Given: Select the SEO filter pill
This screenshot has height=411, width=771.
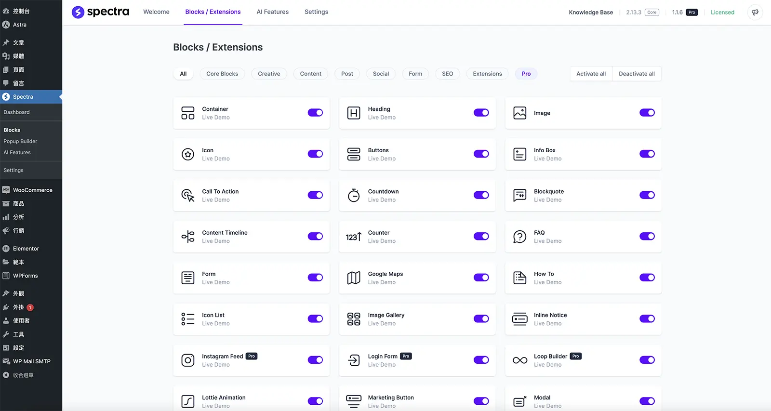Looking at the screenshot, I should pos(447,74).
